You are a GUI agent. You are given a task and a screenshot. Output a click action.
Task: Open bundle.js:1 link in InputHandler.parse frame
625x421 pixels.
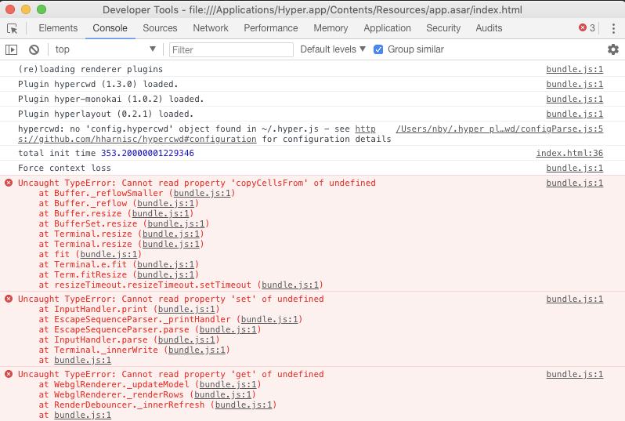186,340
